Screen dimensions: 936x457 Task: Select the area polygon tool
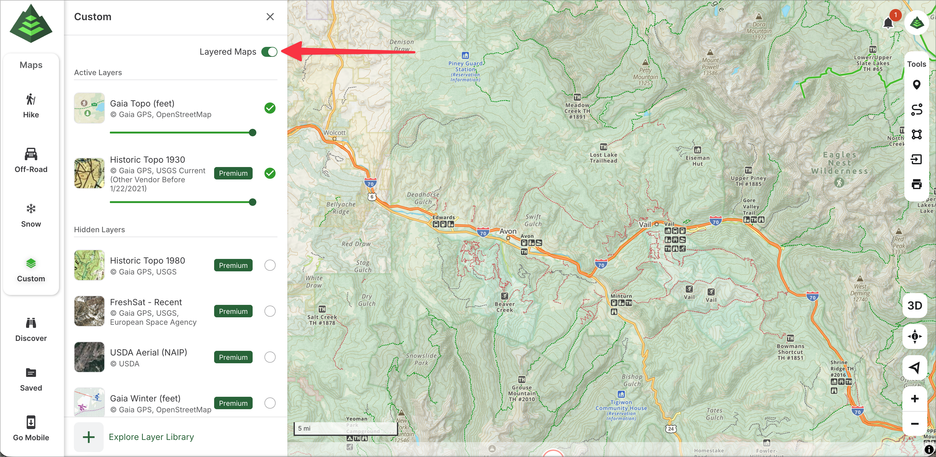tap(916, 134)
